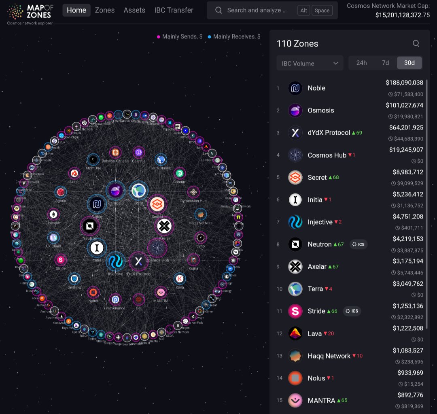Select the 7d time range button

point(385,63)
